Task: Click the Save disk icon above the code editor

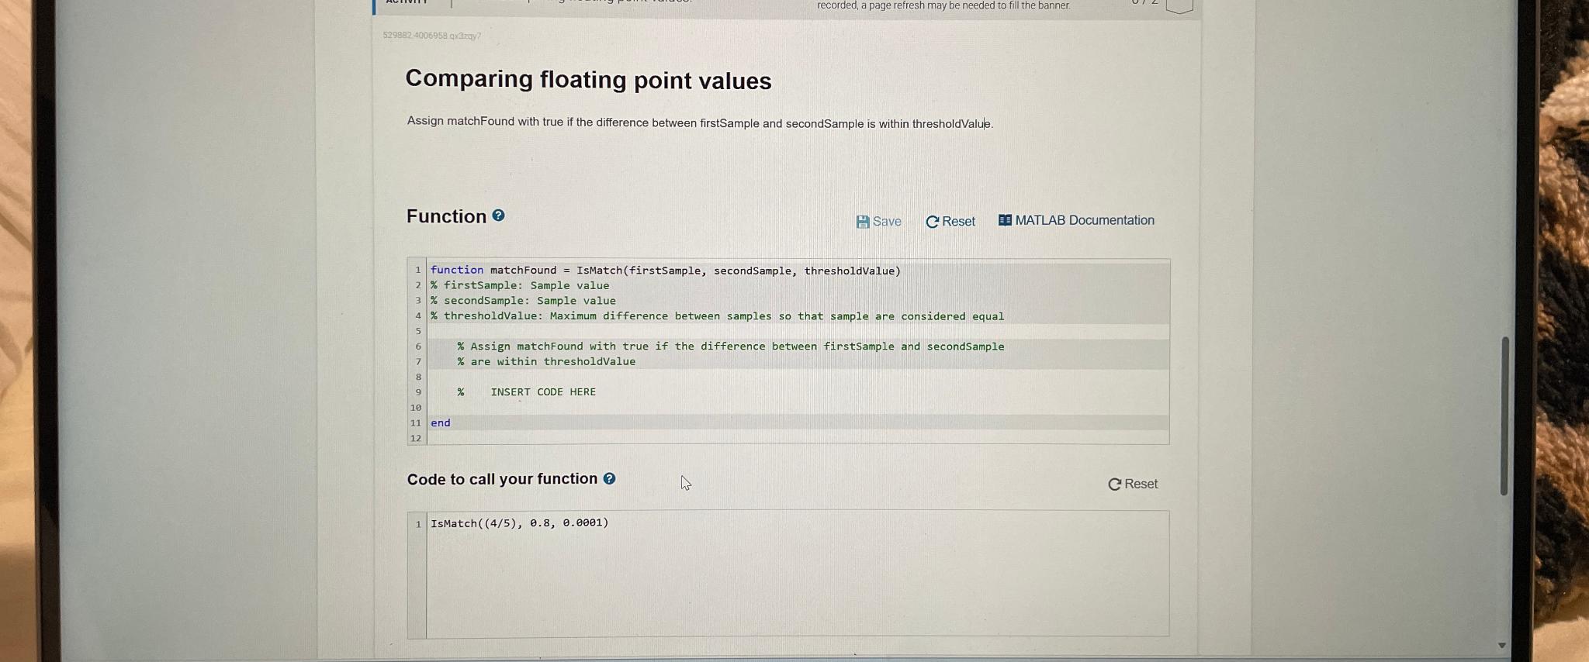Action: click(864, 221)
